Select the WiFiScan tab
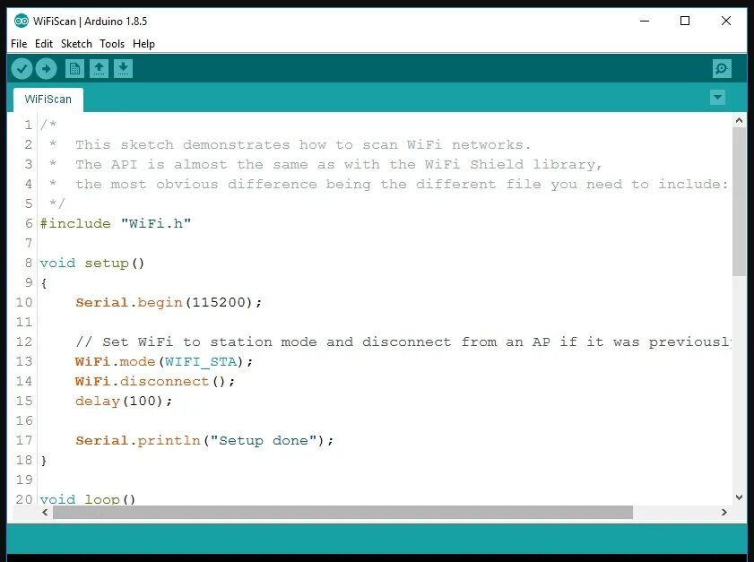 pyautogui.click(x=48, y=99)
